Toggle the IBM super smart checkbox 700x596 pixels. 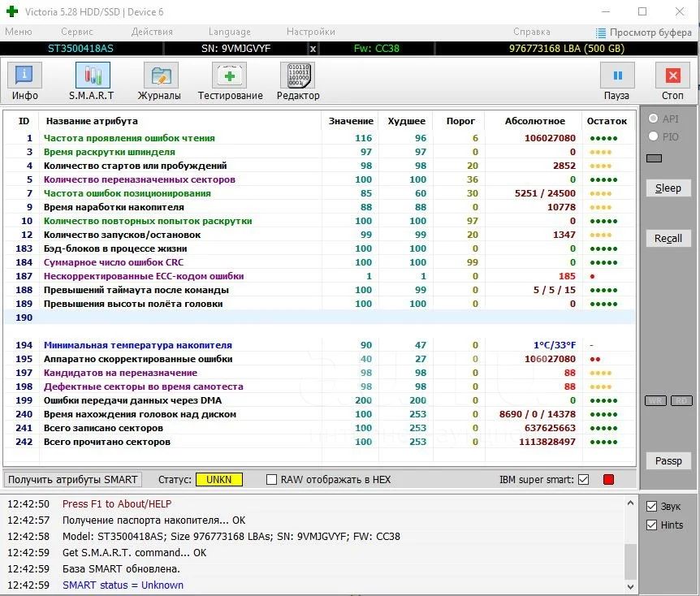(x=584, y=479)
